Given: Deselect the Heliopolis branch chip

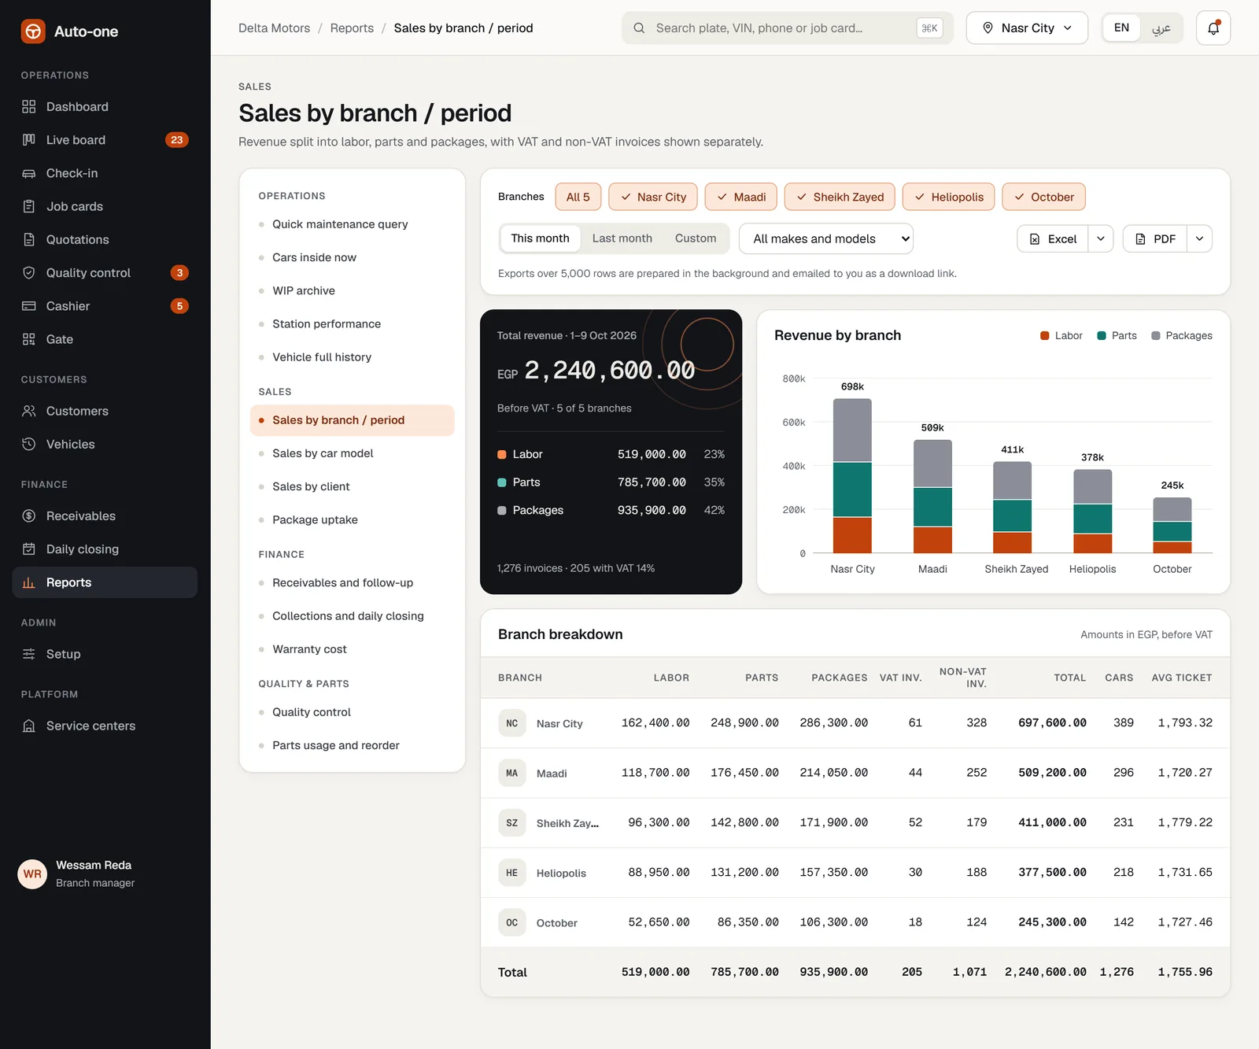Looking at the screenshot, I should tap(948, 197).
